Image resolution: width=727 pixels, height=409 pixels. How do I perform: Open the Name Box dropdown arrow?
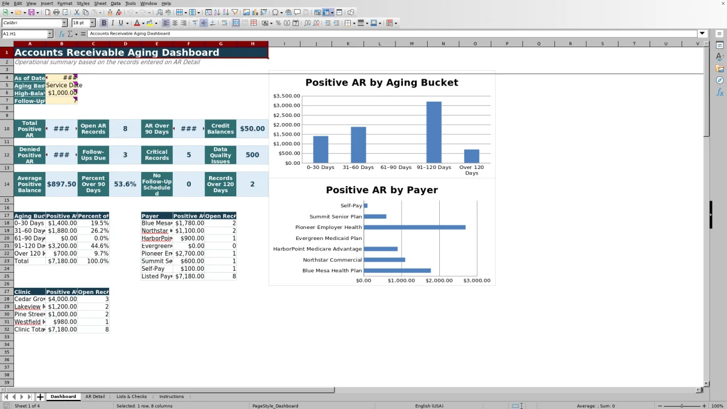coord(50,34)
